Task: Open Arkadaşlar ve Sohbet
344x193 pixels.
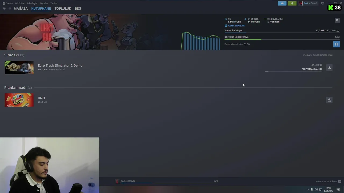Action: [x=326, y=181]
